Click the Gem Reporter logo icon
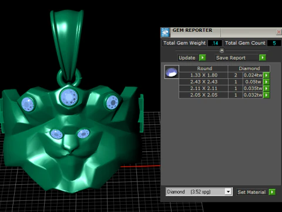 (165, 32)
